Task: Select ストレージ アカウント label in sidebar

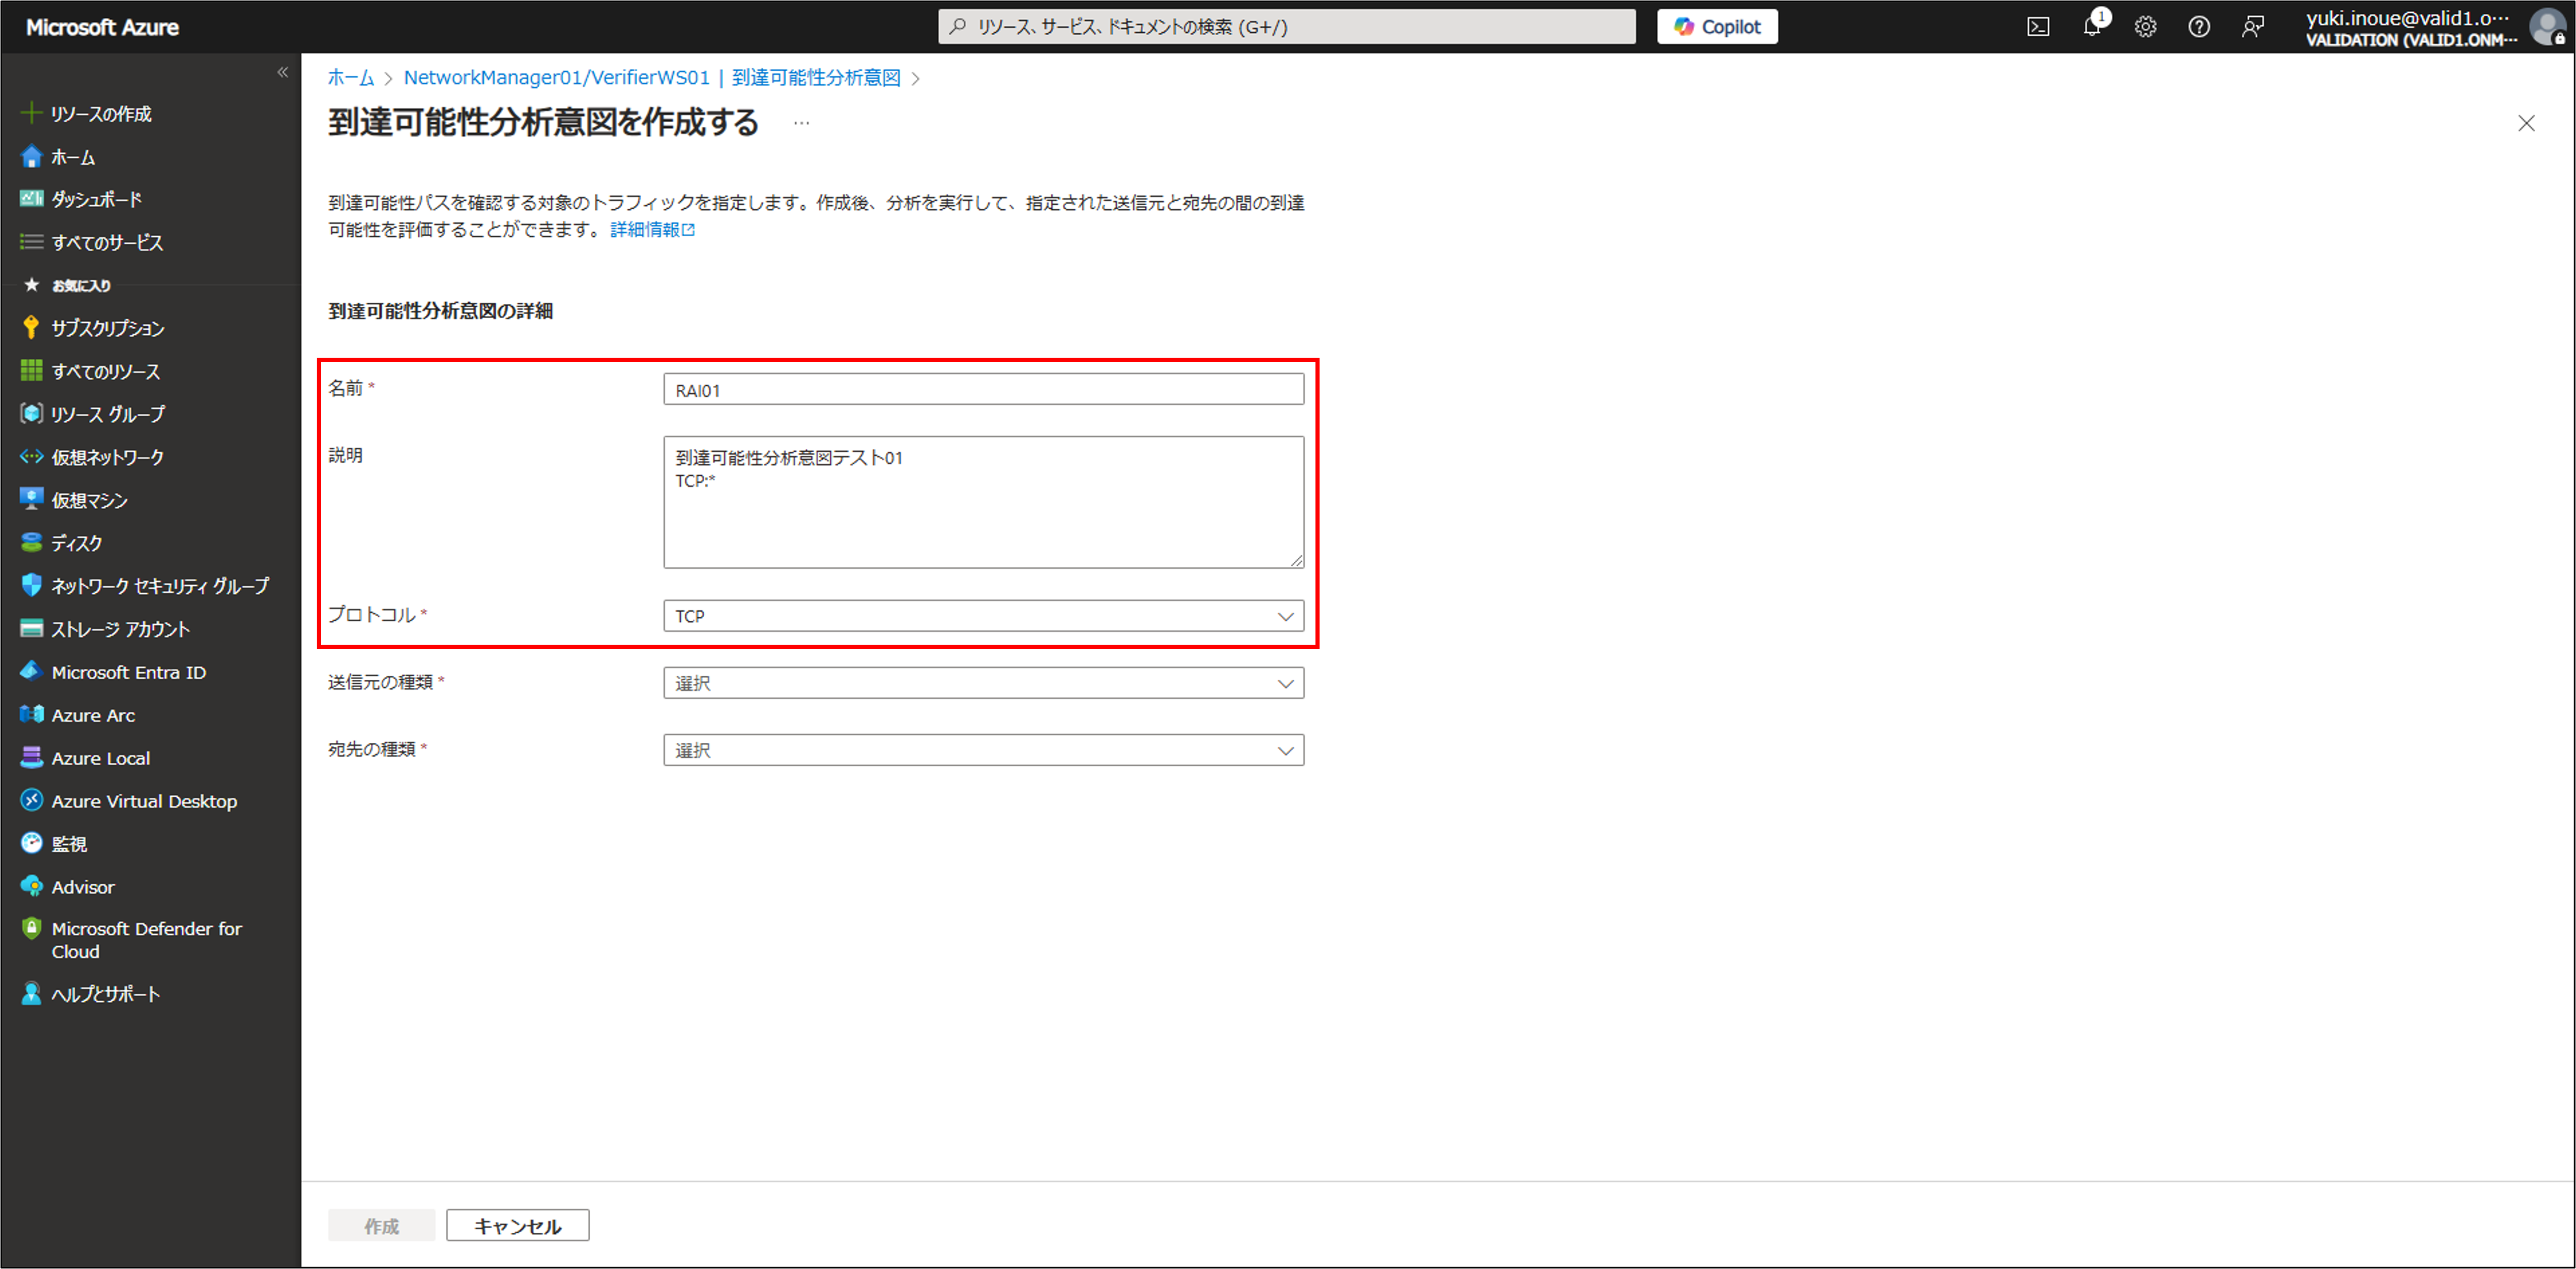Action: point(120,629)
